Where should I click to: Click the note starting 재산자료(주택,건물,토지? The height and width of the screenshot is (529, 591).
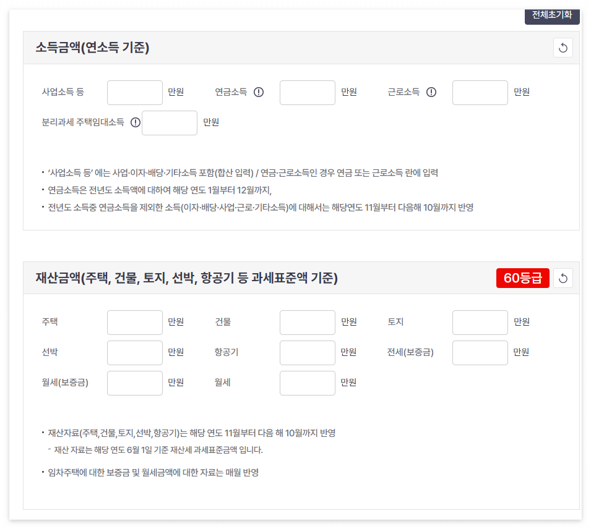tap(191, 433)
